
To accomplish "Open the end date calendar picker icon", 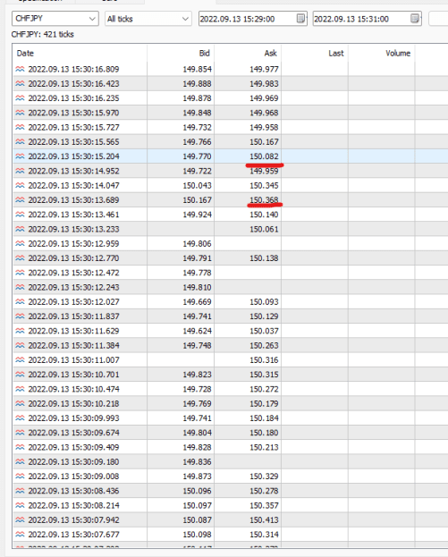I will pyautogui.click(x=415, y=19).
